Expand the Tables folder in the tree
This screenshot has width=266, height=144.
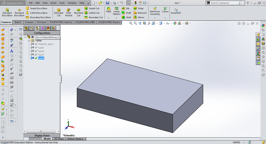click(29, 41)
